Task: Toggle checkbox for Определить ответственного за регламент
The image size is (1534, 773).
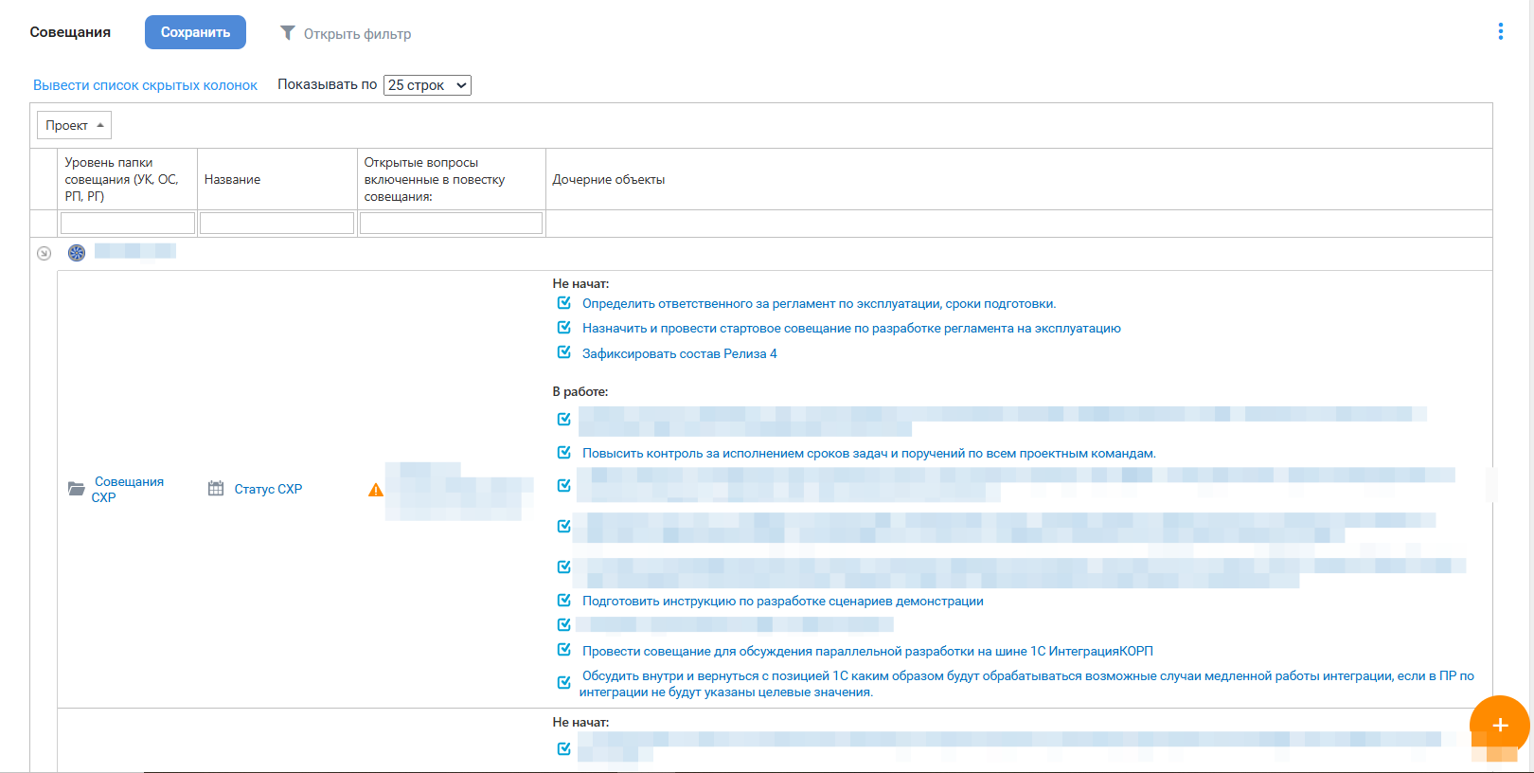Action: click(x=564, y=303)
